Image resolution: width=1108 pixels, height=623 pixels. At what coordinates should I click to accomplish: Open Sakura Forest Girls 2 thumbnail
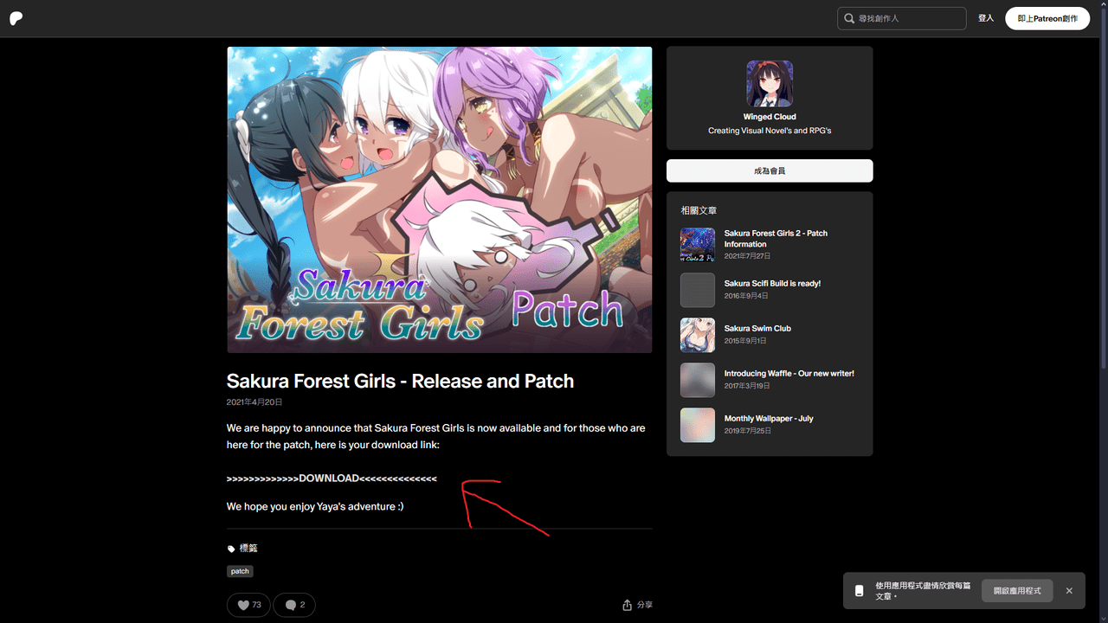[698, 245]
